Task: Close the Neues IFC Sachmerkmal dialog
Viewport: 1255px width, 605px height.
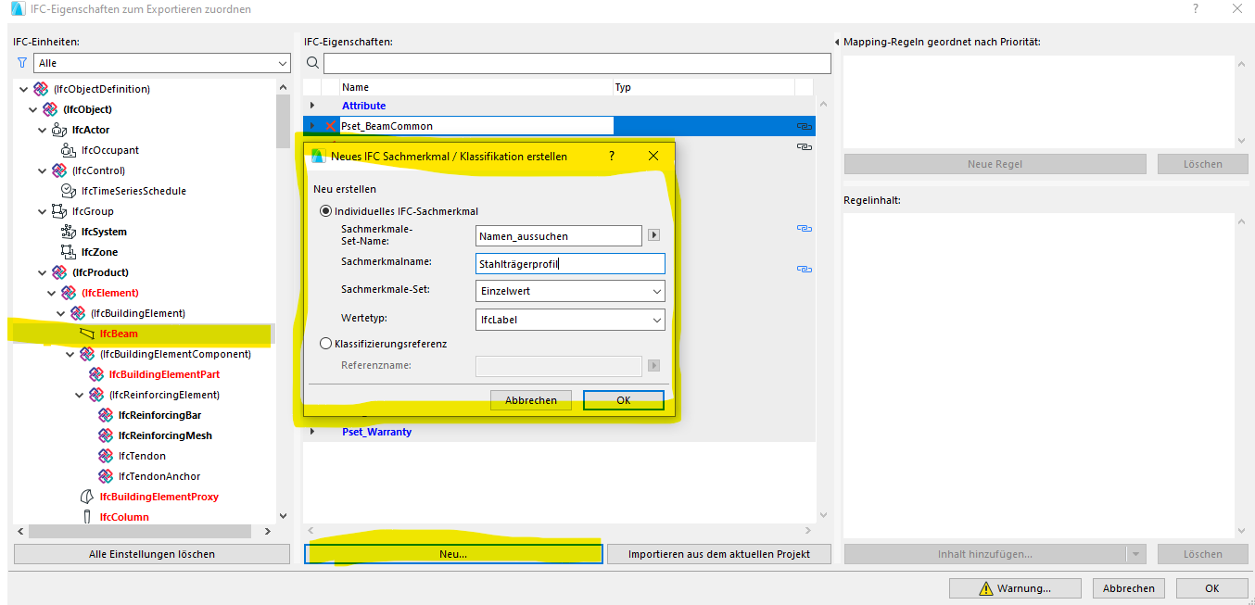Action: point(653,157)
